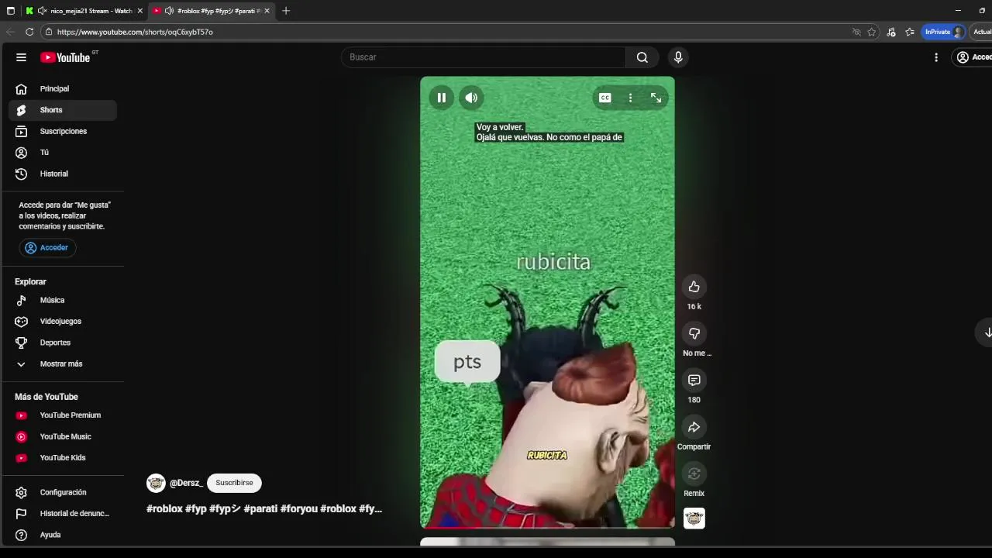Like the Short with 16 k likes
992x558 pixels.
pos(694,287)
